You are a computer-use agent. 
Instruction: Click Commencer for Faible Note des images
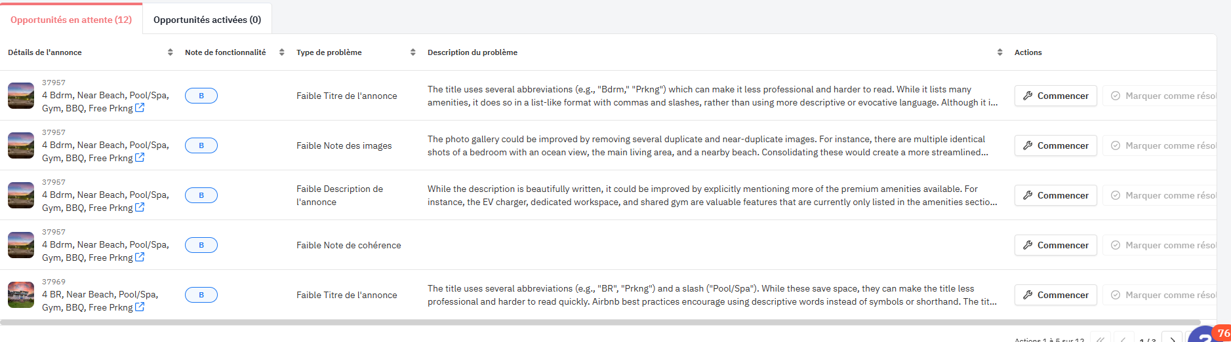[x=1055, y=145]
